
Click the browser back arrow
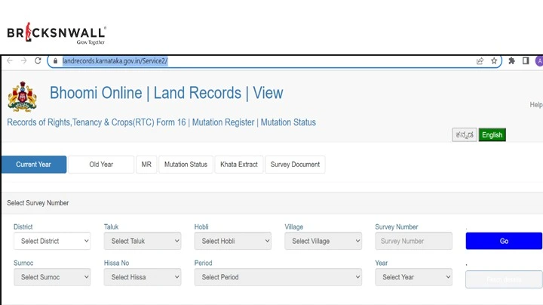click(x=9, y=61)
